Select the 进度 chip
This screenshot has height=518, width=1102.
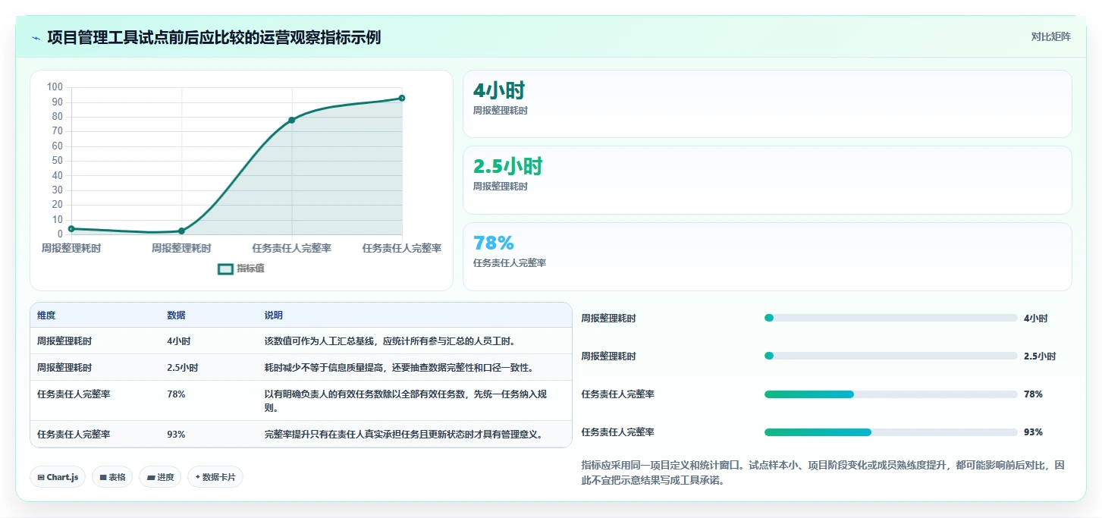(160, 477)
